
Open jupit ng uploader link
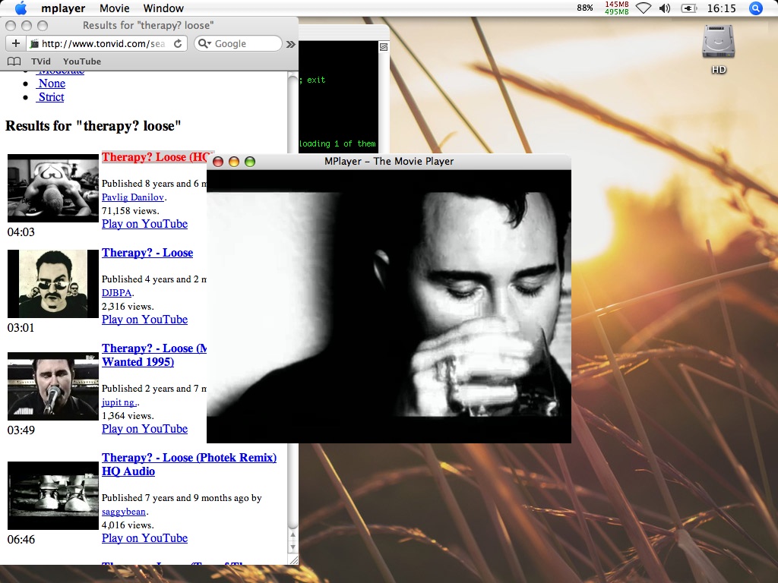pyautogui.click(x=119, y=402)
